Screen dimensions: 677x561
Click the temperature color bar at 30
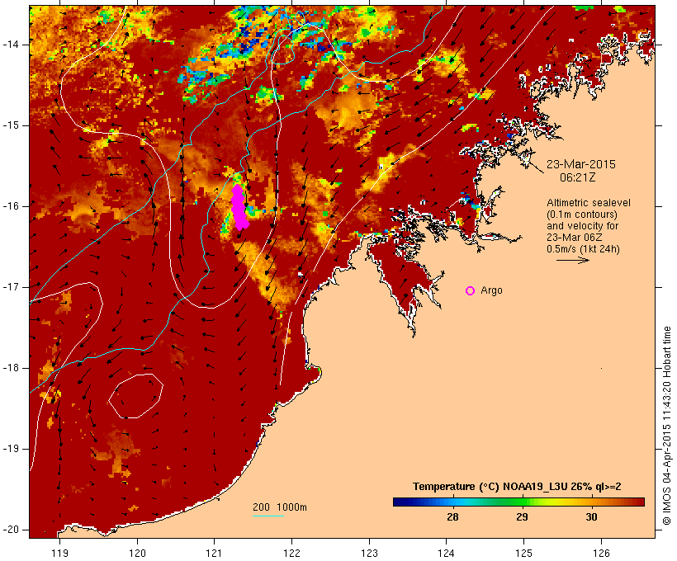pyautogui.click(x=591, y=502)
